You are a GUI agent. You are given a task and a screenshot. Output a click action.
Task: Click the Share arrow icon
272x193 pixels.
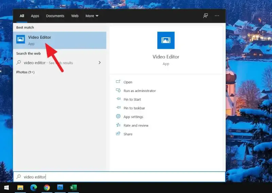pyautogui.click(x=118, y=134)
